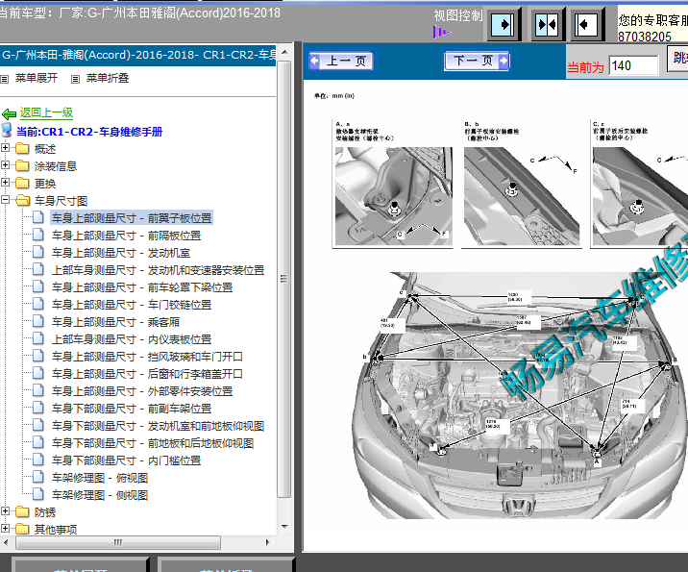Click the 菜单展开 list icon
The image size is (688, 572).
click(5, 79)
